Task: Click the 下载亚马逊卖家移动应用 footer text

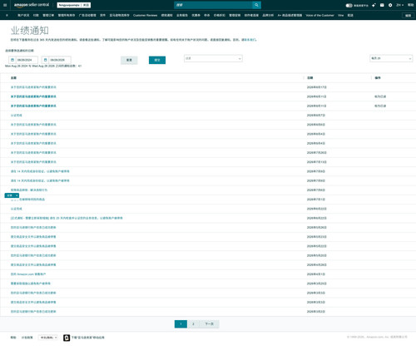Action: coord(88,338)
